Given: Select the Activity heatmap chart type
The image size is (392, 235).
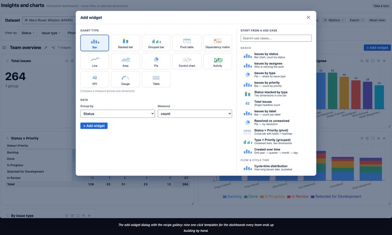Looking at the screenshot, I should click(217, 61).
